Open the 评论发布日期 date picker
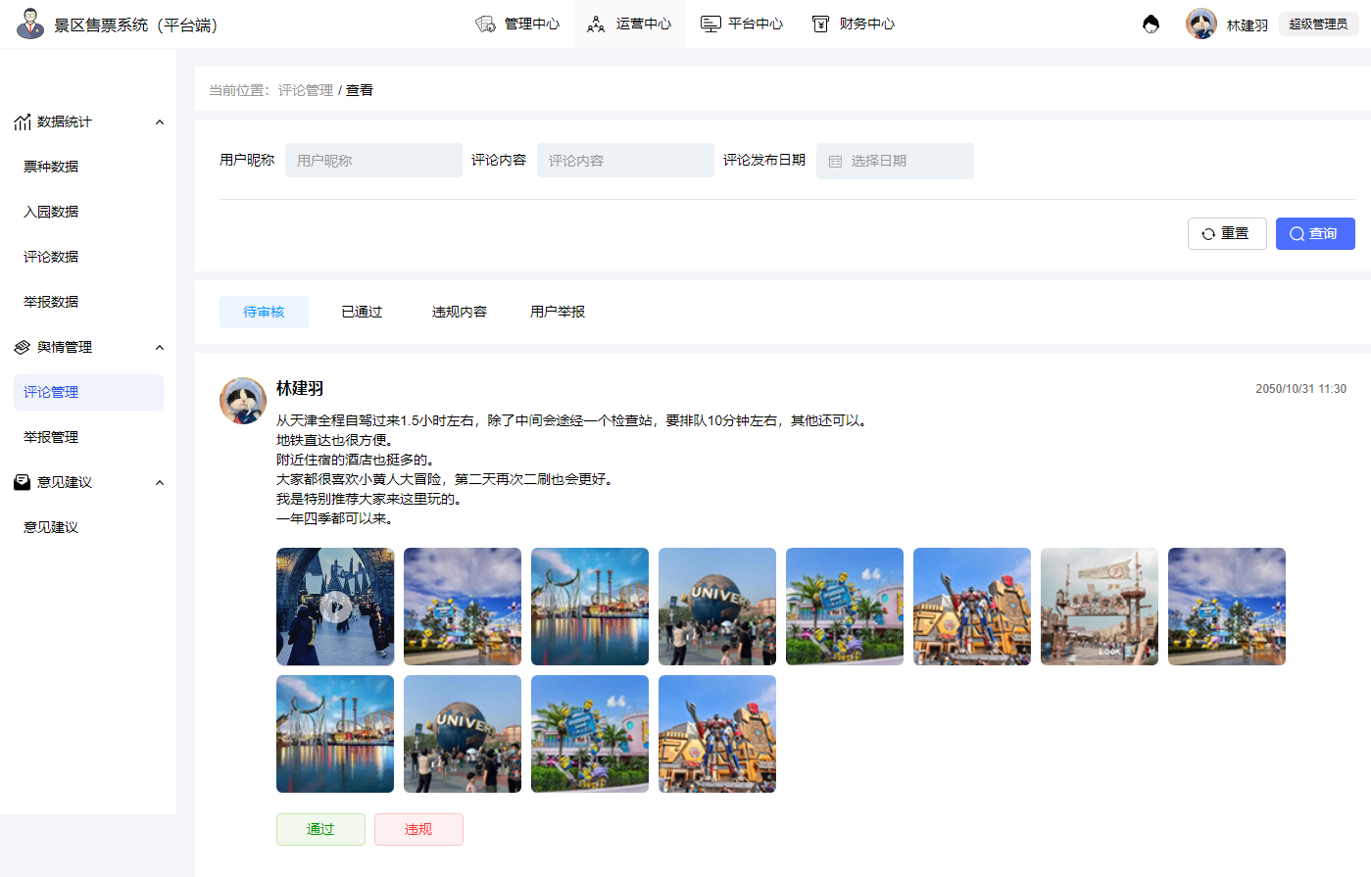Screen dimensions: 1371x877 pos(895,161)
